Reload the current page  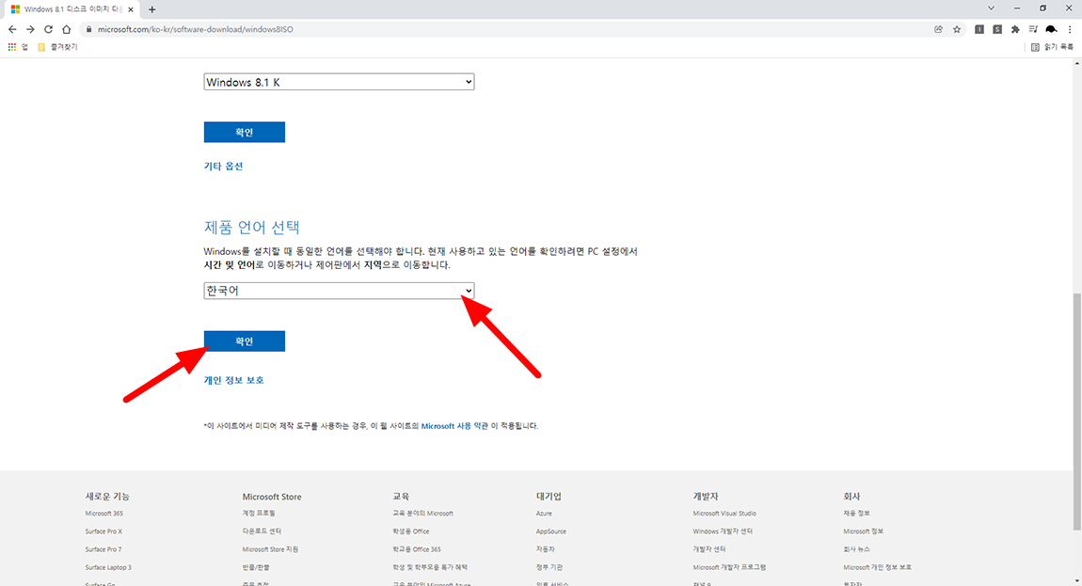(x=48, y=29)
